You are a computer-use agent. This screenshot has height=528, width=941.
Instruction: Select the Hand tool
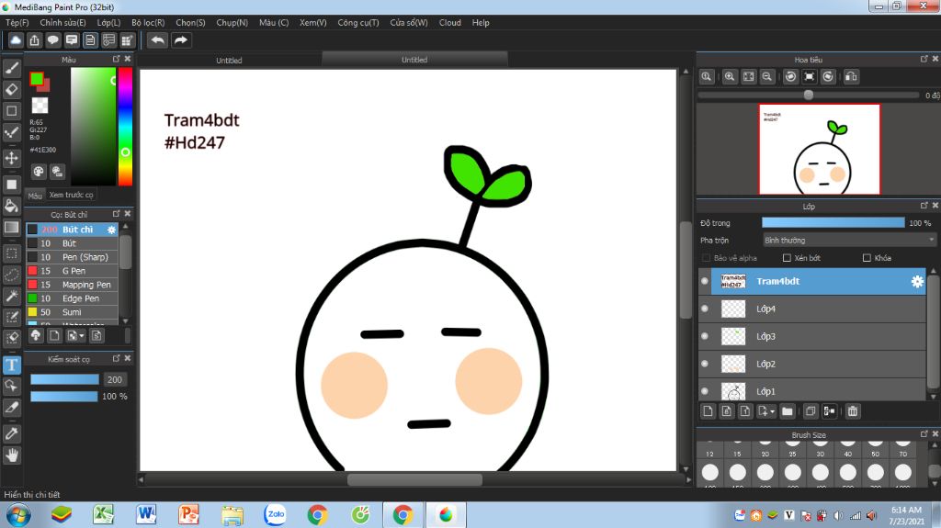[x=11, y=455]
